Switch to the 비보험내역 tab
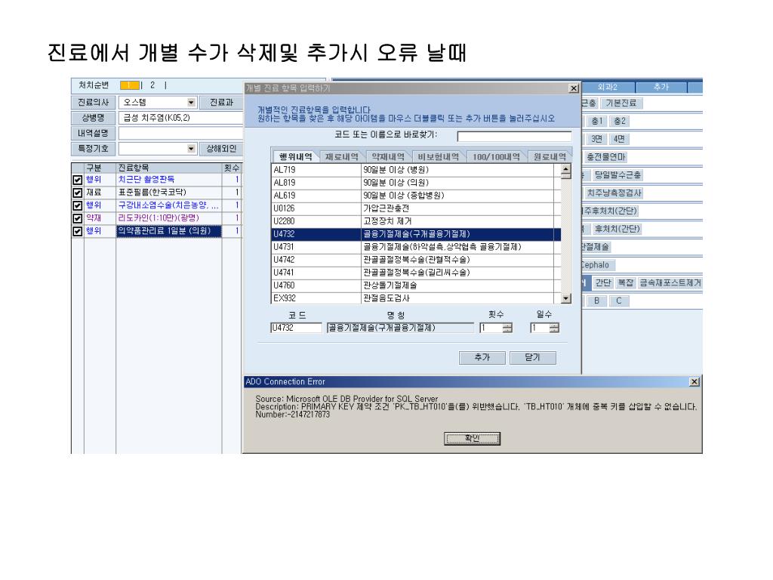This screenshot has width=773, height=580. coord(439,157)
